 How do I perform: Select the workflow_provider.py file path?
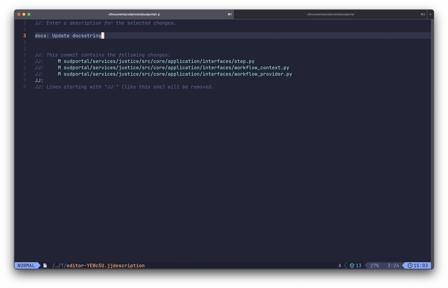178,74
